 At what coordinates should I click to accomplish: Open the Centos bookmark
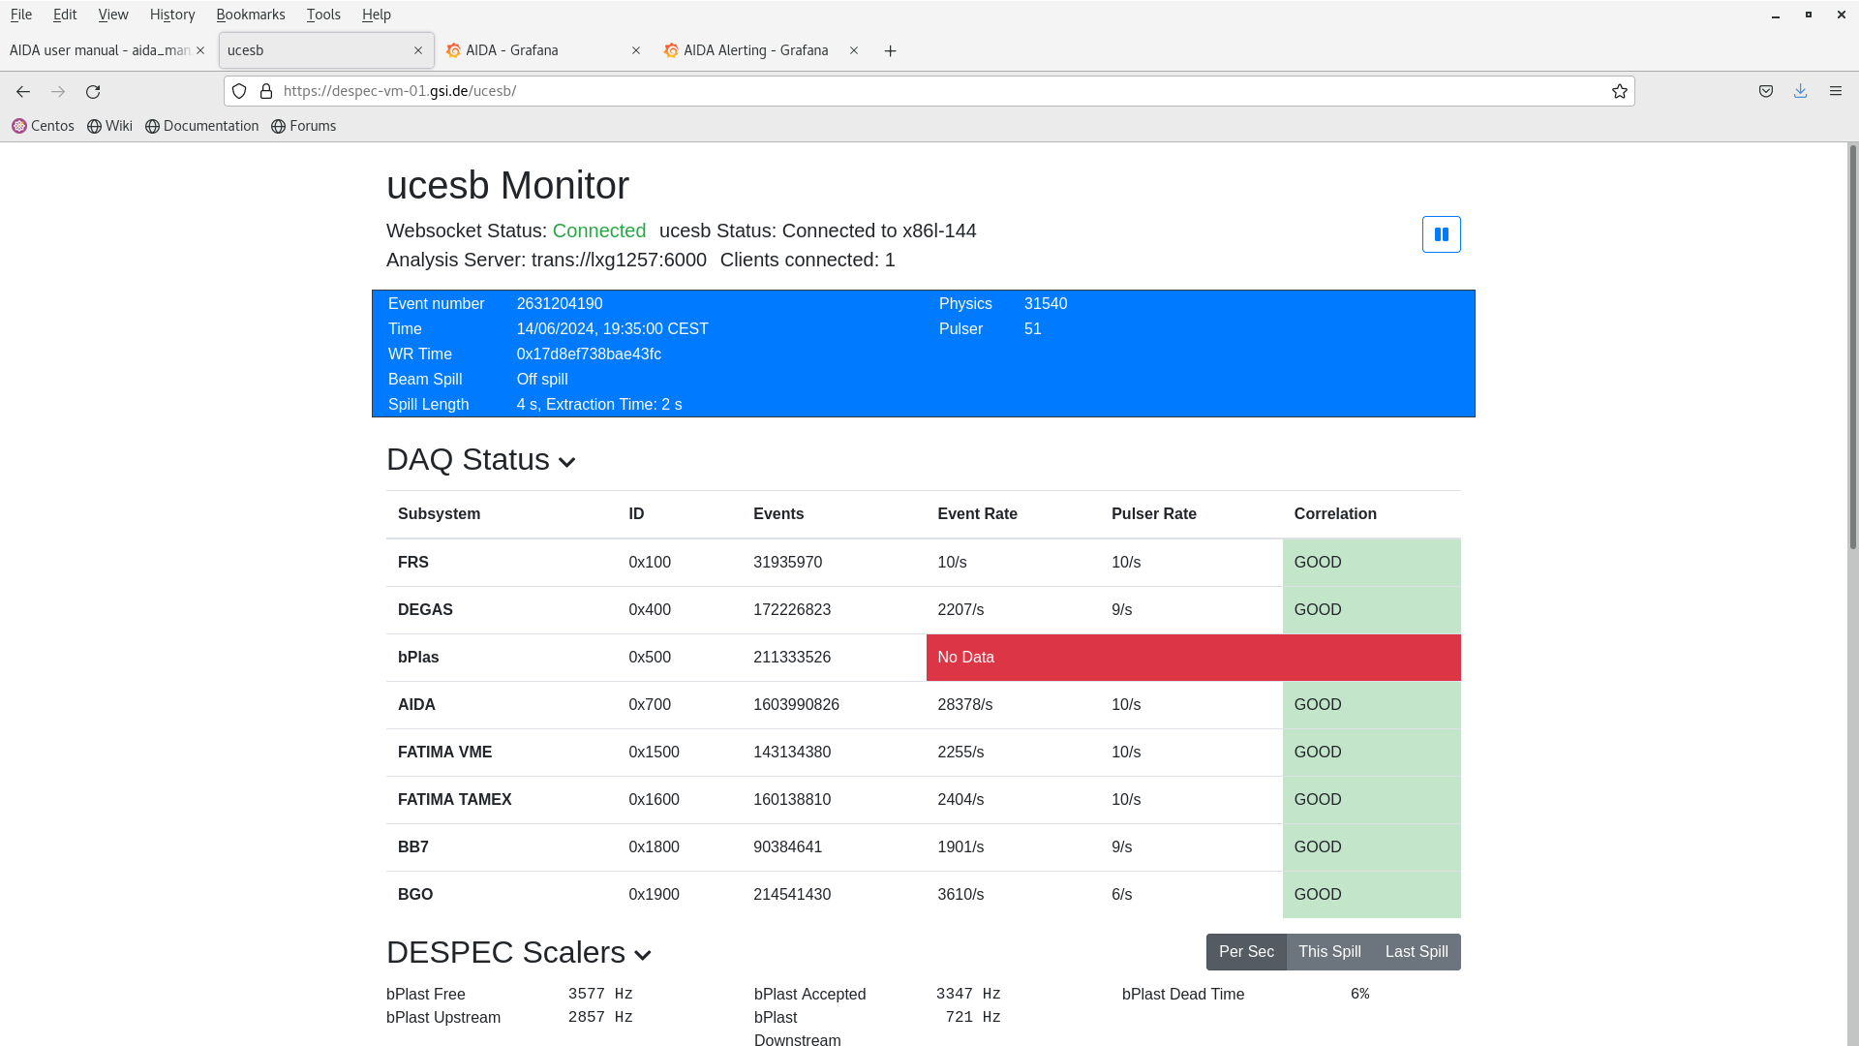tap(43, 126)
